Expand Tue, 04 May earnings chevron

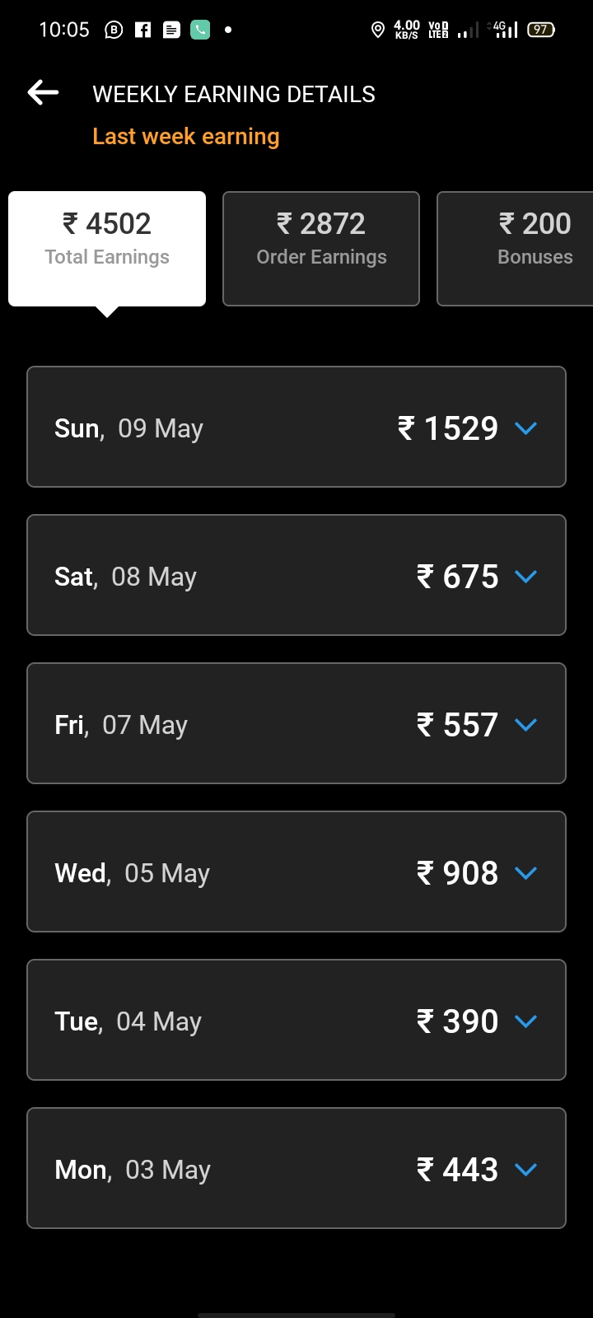pos(525,1021)
